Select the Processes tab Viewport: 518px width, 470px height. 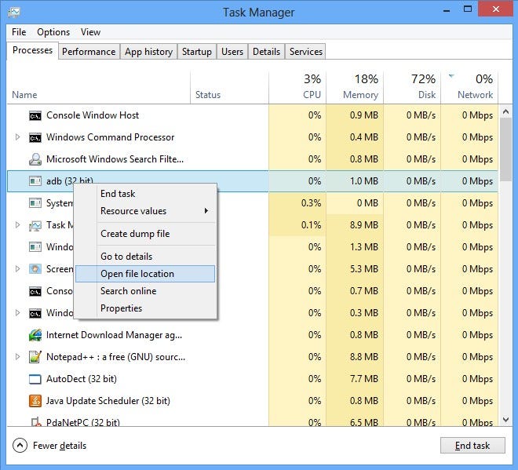pos(32,50)
